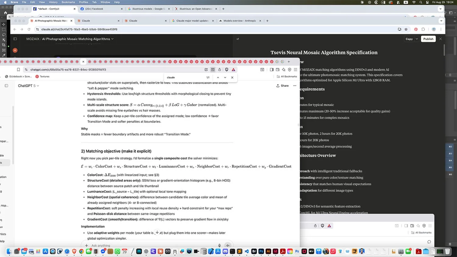Close the find-in-page bar
Screen dimensions: 457x257
click(x=232, y=78)
